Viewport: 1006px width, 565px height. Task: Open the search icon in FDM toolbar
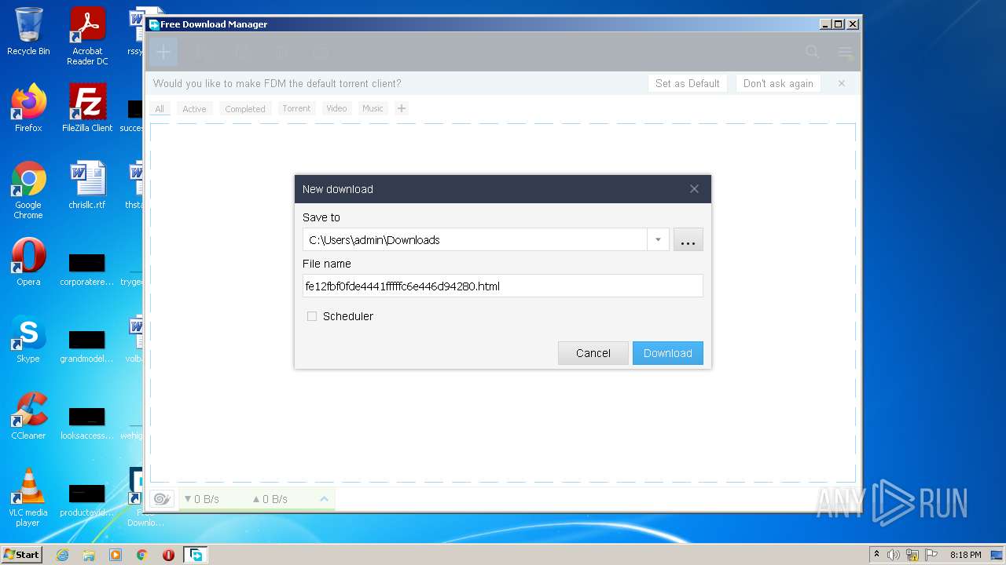(x=813, y=52)
